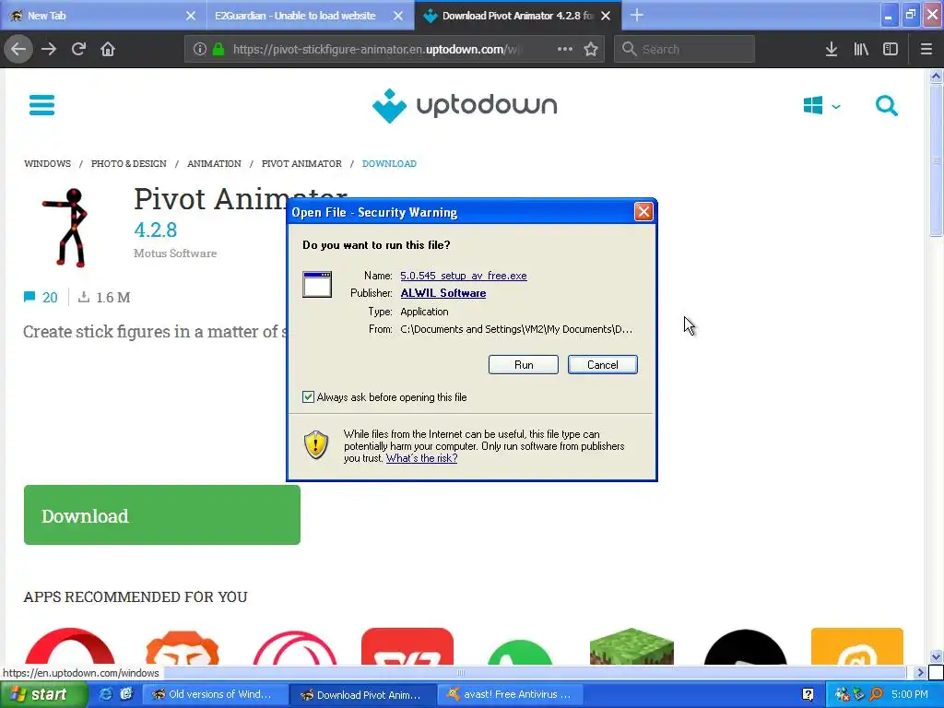This screenshot has height=708, width=944.
Task: Close the E2Guardian tab
Action: coord(398,16)
